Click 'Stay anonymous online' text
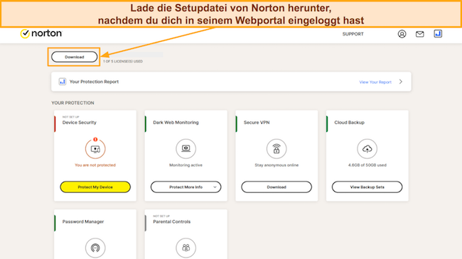The width and height of the screenshot is (462, 259). (x=276, y=165)
